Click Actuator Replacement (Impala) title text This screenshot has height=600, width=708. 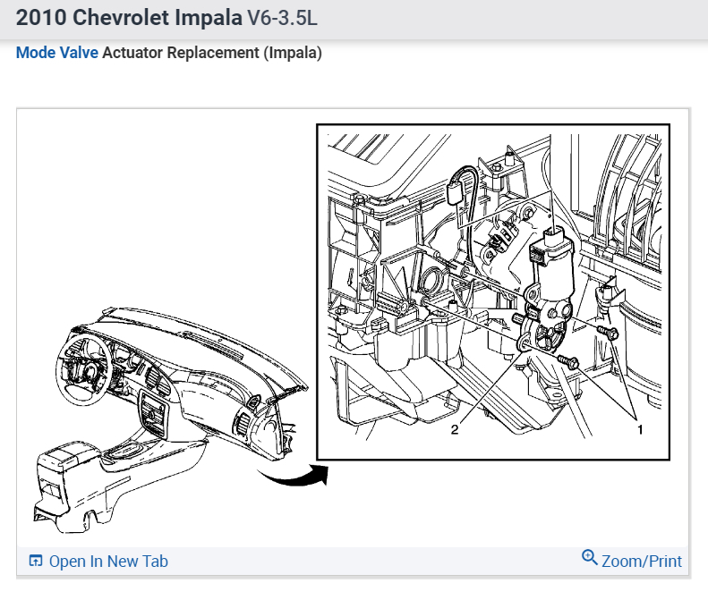click(212, 53)
